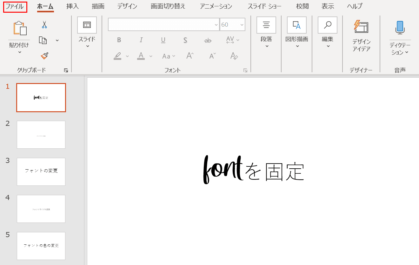The image size is (419, 265).
Task: Expand the copy options arrow
Action: [57, 40]
